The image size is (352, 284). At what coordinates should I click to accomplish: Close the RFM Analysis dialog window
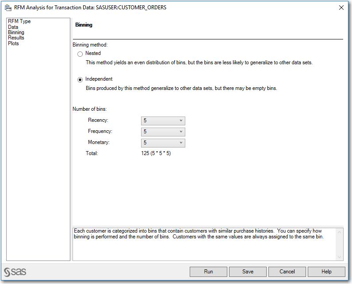pos(341,8)
